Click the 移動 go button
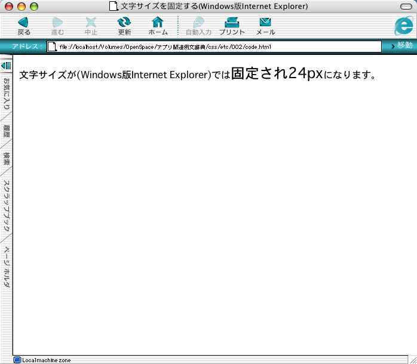Image resolution: width=417 pixels, height=364 pixels. tap(401, 45)
